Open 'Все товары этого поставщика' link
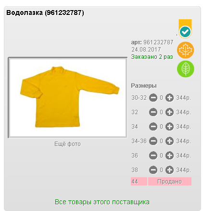Screen dimensions: 203x211 [102, 202]
